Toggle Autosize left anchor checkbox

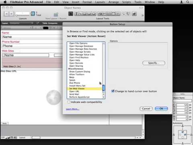(180, 135)
